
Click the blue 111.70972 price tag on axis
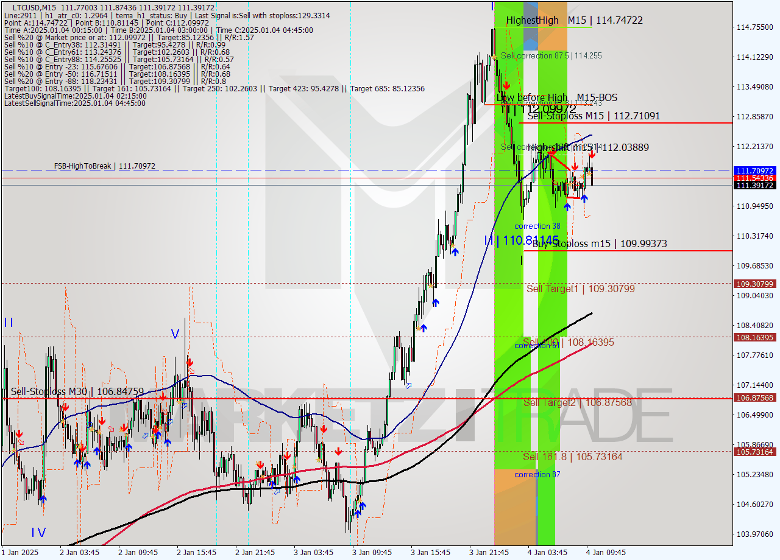coord(755,170)
